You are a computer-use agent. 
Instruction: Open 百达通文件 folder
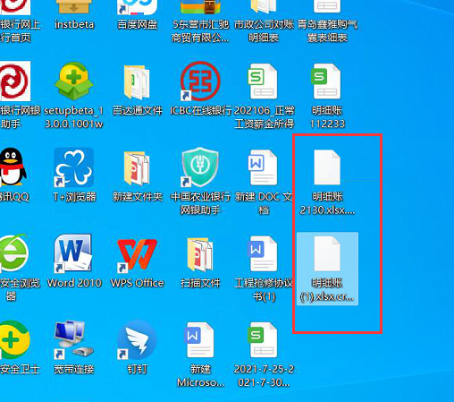point(137,81)
